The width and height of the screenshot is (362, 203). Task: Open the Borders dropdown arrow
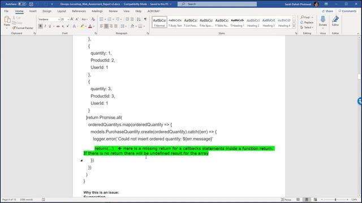click(x=144, y=27)
